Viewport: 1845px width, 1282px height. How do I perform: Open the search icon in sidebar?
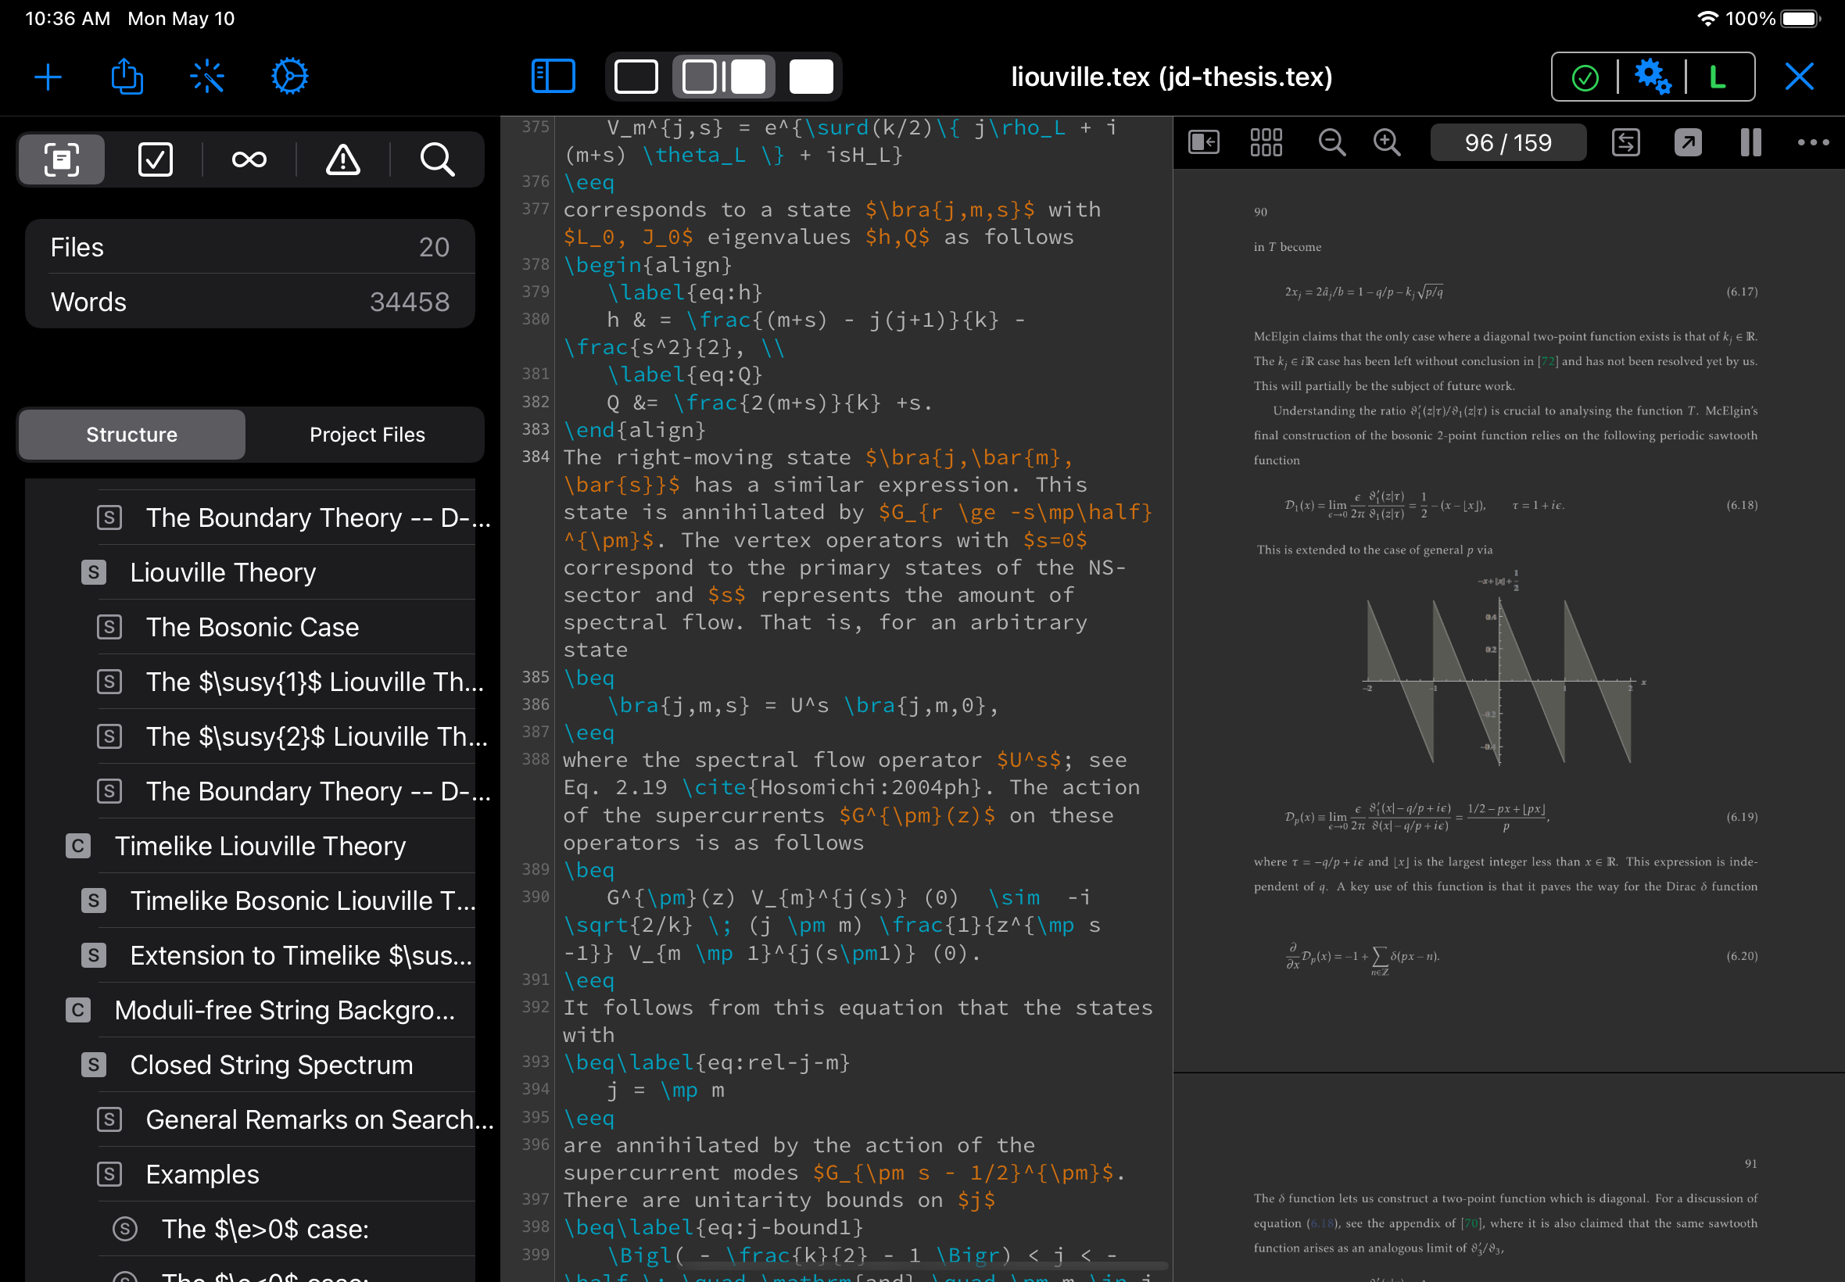tap(436, 159)
